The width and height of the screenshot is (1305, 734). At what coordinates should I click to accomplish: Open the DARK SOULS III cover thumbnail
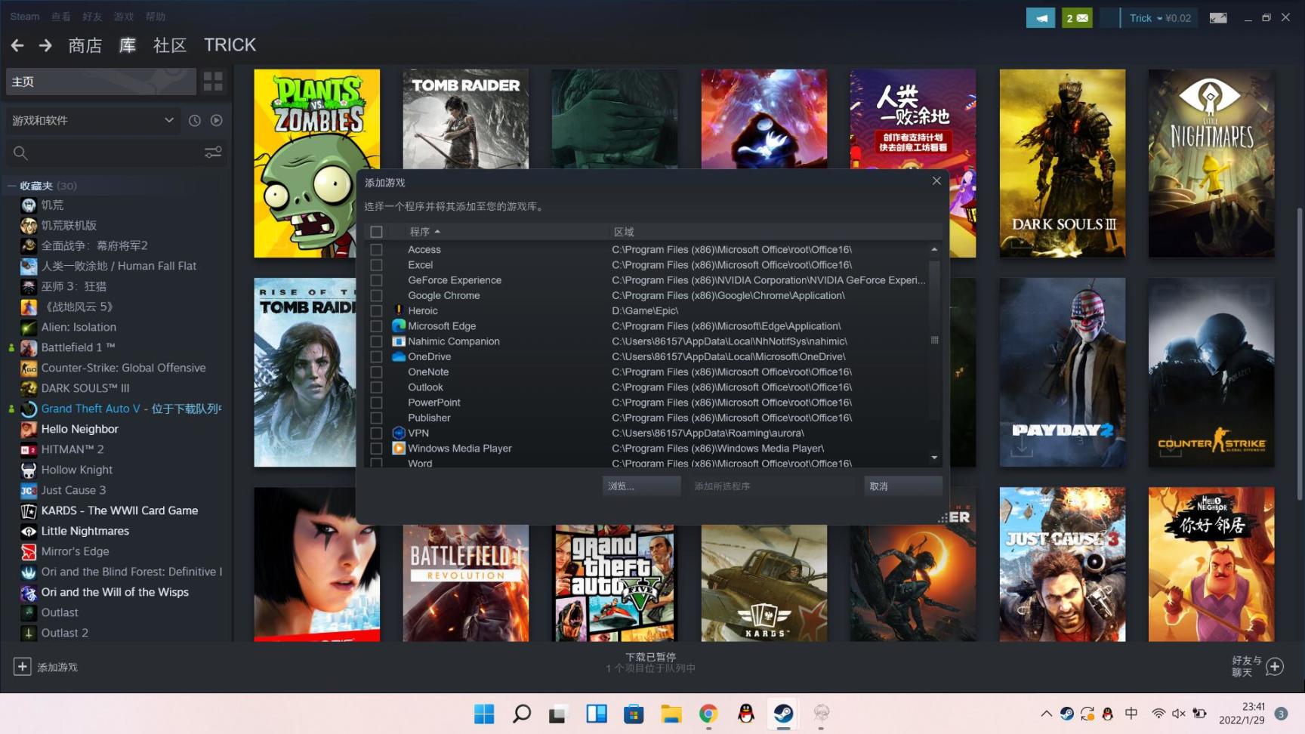[x=1062, y=163]
